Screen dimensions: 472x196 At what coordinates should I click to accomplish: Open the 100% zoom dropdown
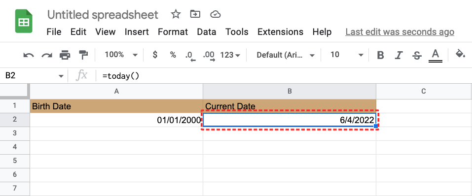click(121, 55)
